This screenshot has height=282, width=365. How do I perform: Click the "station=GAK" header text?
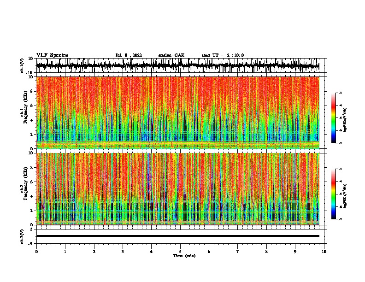pyautogui.click(x=171, y=55)
